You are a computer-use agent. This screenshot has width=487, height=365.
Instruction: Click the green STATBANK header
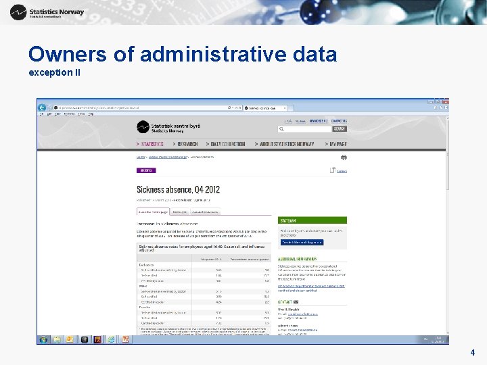[312, 220]
